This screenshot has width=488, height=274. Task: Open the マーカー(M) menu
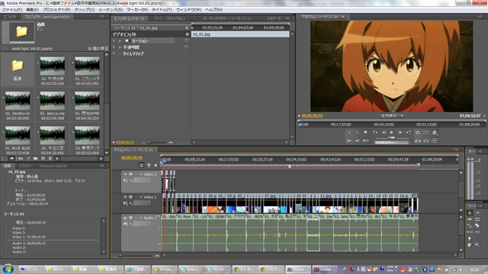(x=137, y=10)
